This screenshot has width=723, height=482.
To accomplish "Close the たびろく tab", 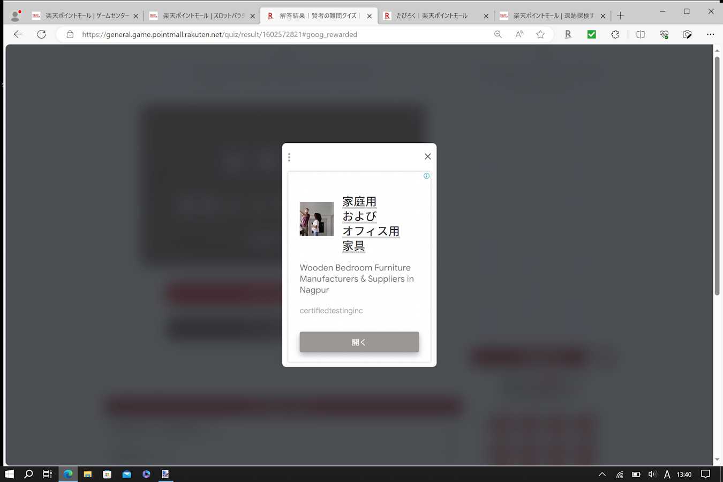I will [486, 16].
